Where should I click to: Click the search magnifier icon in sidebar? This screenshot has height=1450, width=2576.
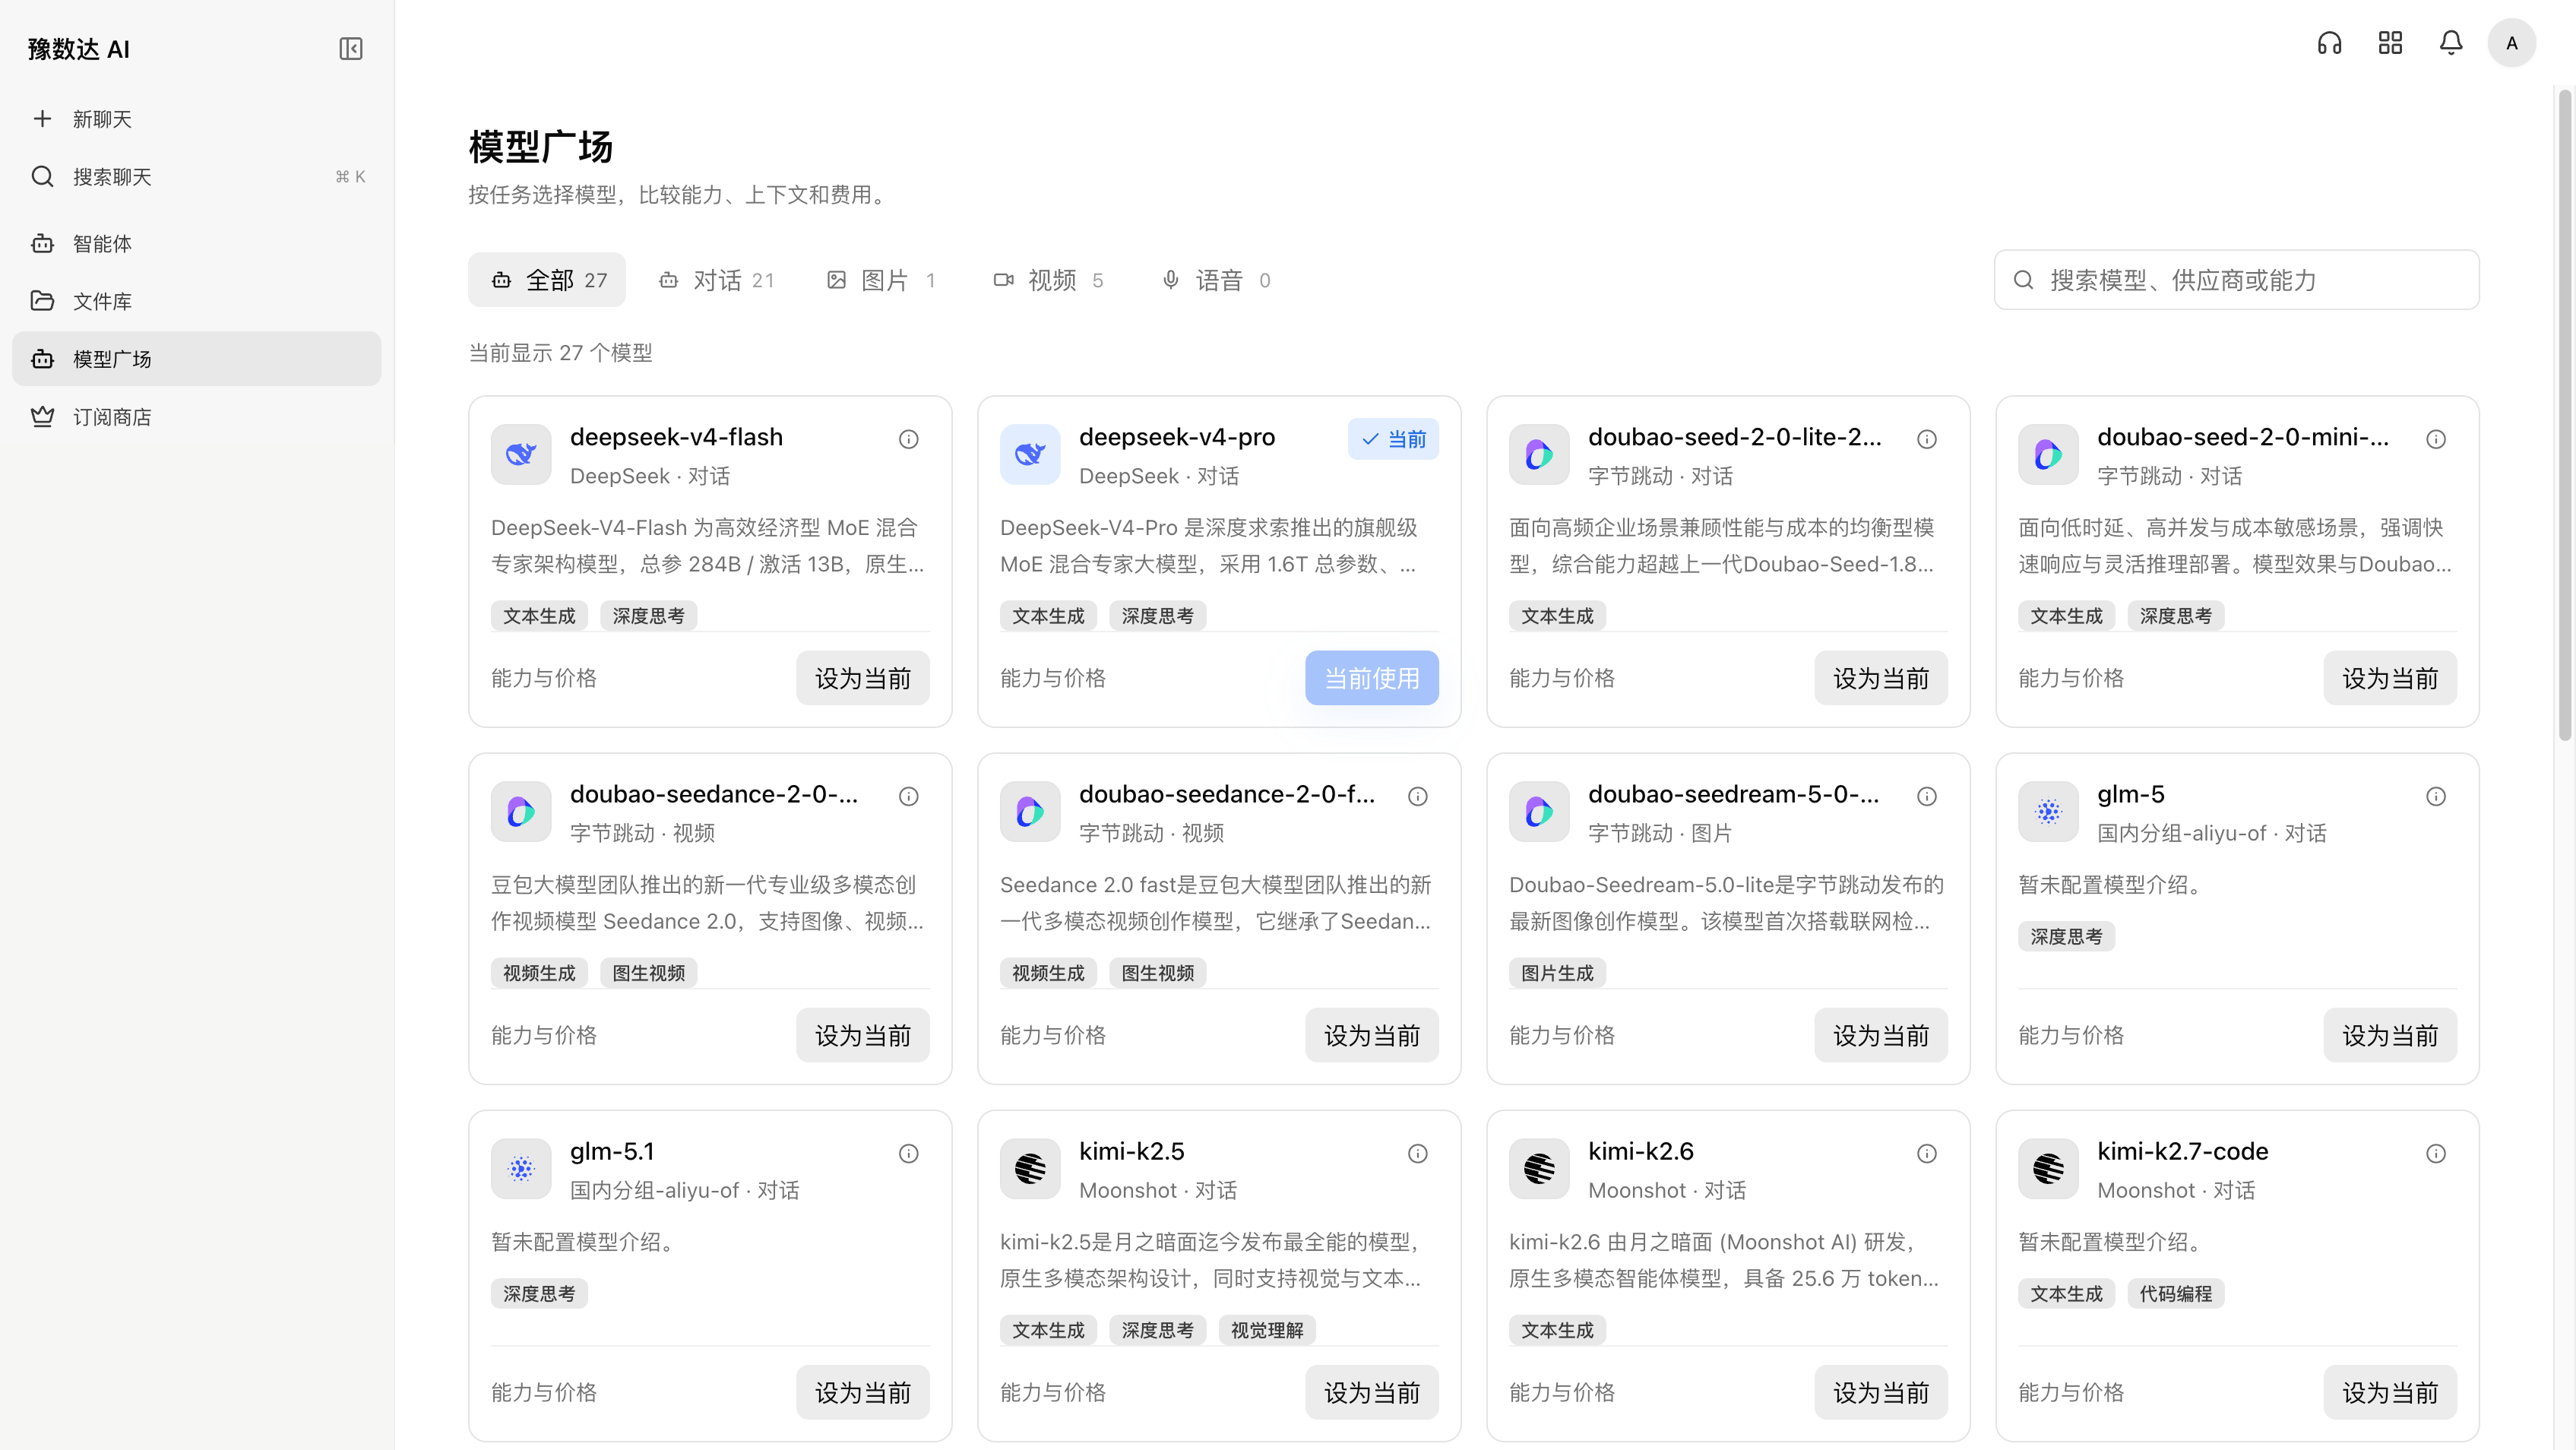[42, 177]
